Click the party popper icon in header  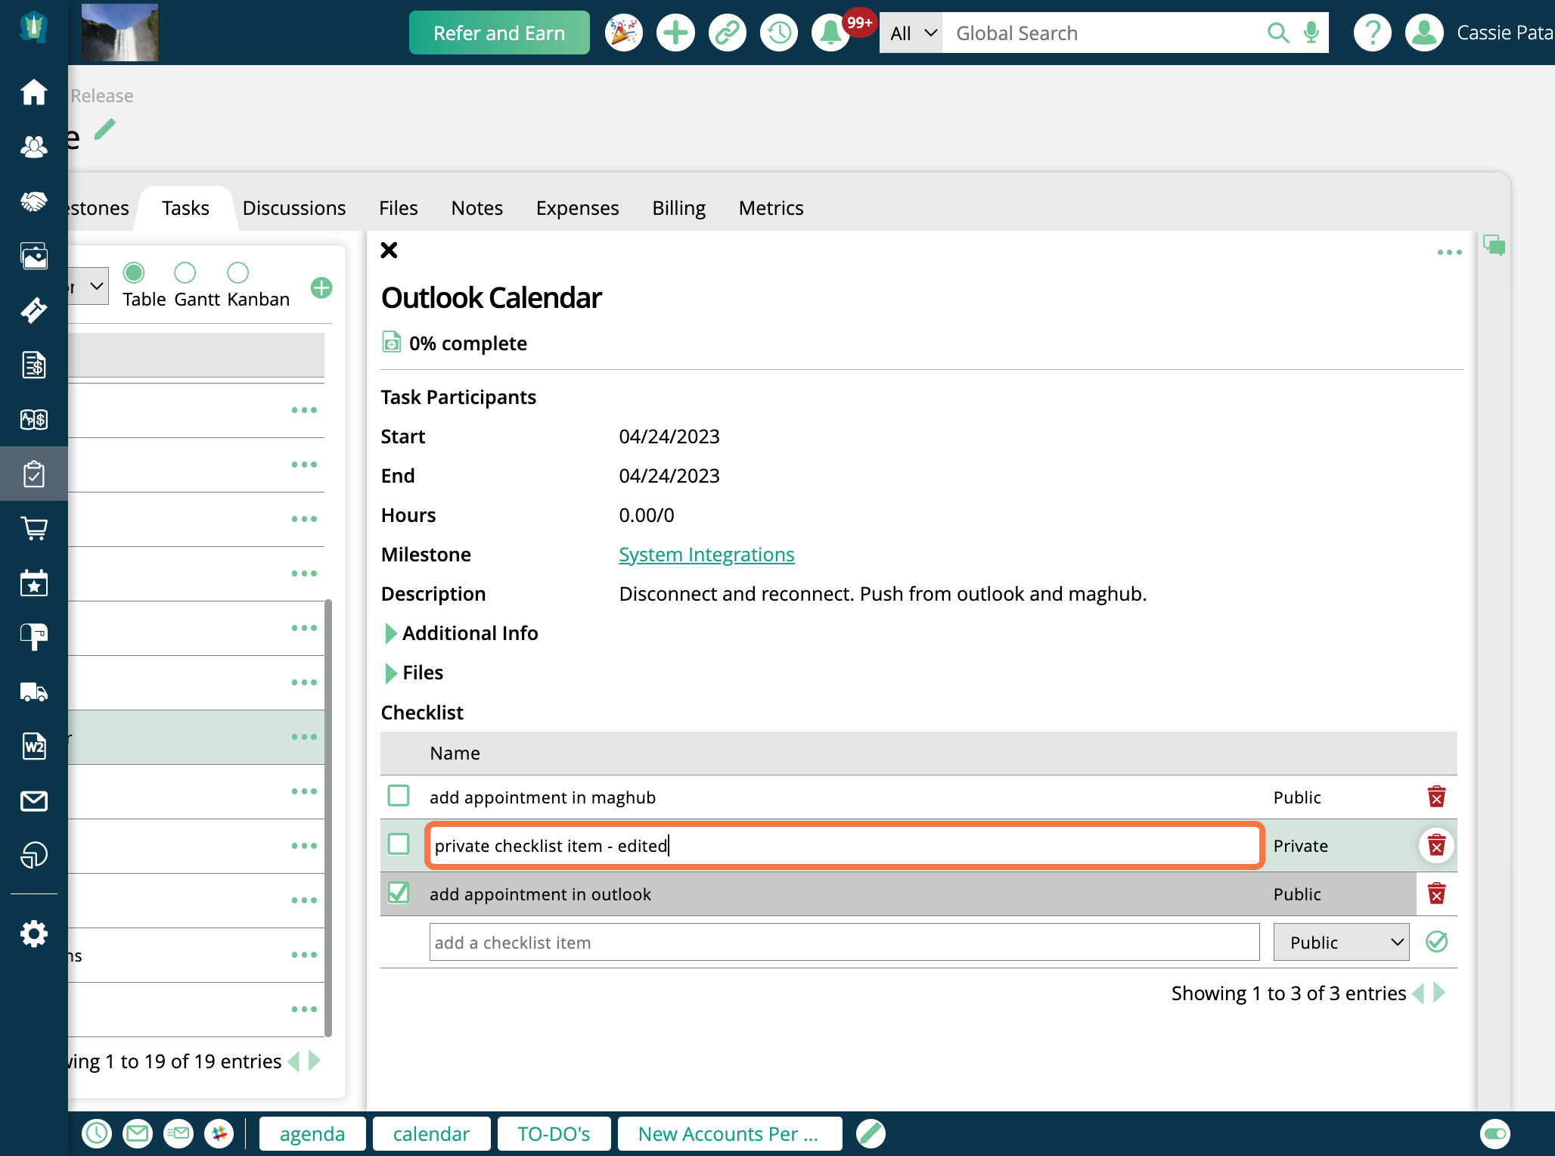tap(623, 33)
